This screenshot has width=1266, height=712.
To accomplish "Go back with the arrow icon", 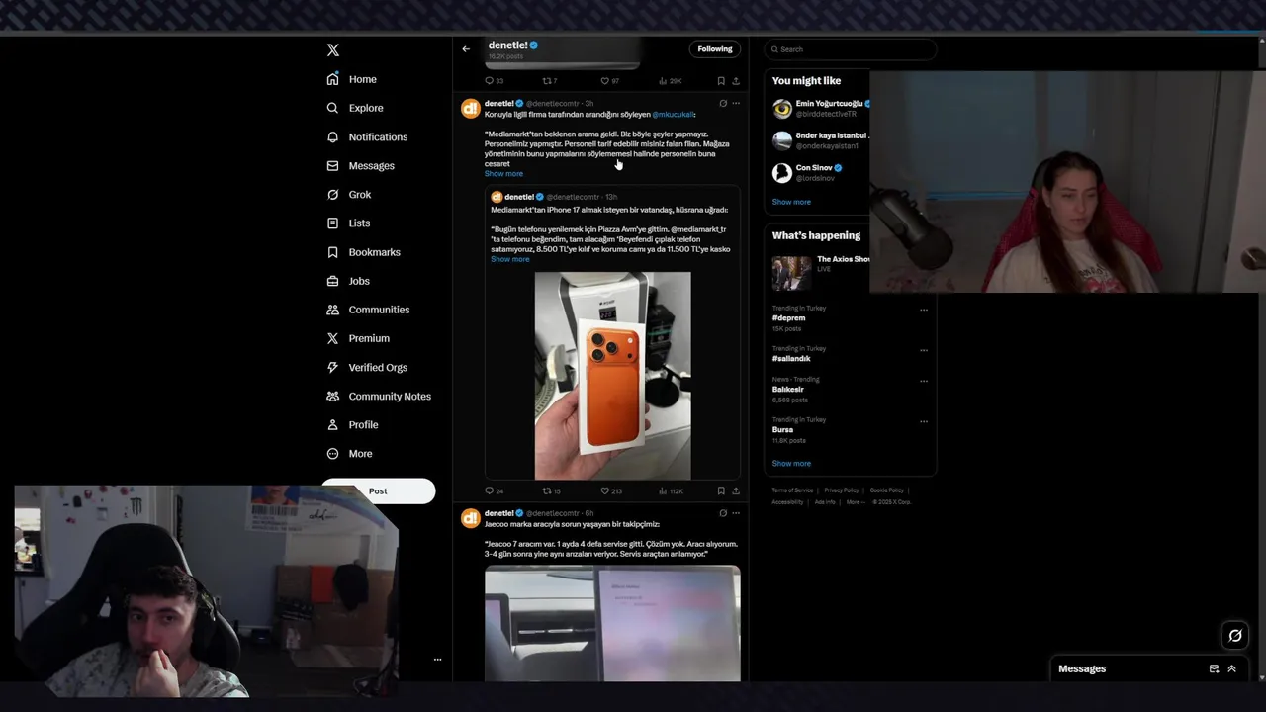I will [x=466, y=49].
